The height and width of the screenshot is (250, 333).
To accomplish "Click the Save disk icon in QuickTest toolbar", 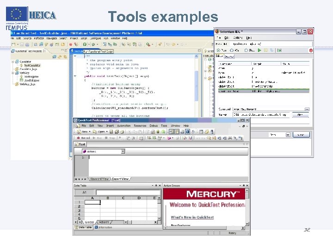I will click(111, 132).
